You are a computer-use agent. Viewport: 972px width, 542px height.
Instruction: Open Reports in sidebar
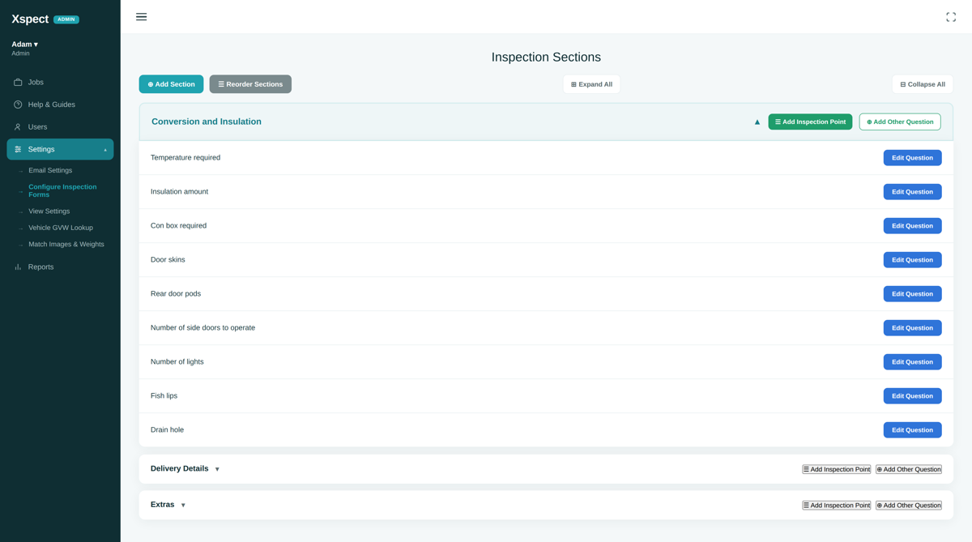tap(60, 267)
